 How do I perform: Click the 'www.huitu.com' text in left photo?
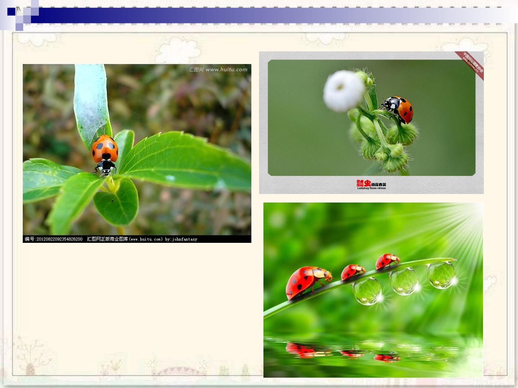pyautogui.click(x=226, y=70)
